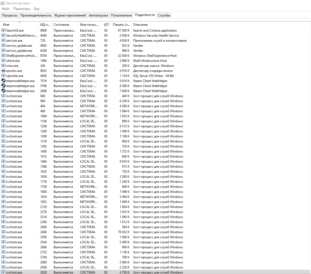Click svchost.exe row with PID 1064
Image resolution: width=311 pixels, height=274 pixels.
coord(155,116)
